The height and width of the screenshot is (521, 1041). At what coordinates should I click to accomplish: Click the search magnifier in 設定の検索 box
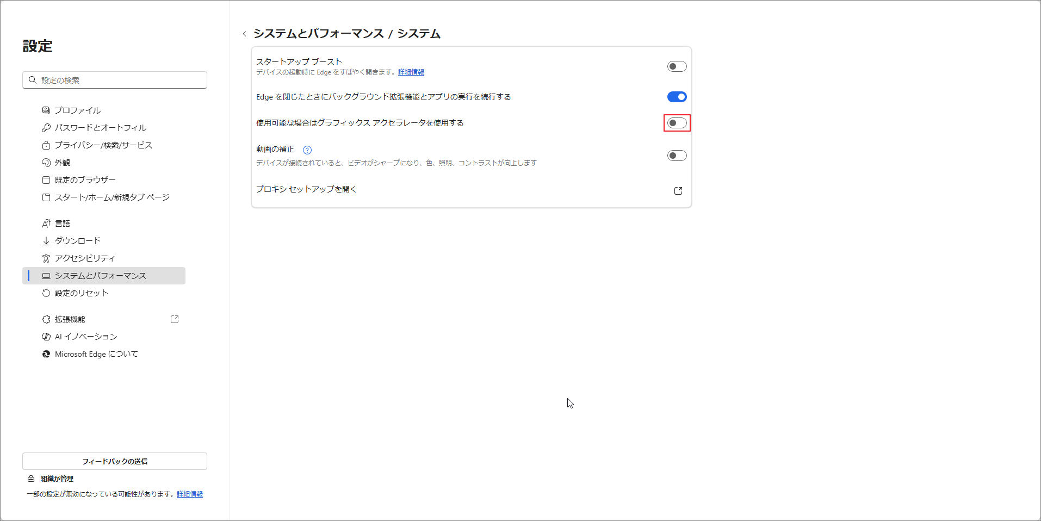[33, 79]
